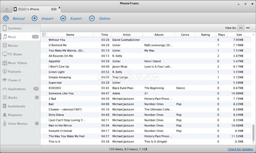
Task: Open Applications category
Action: click(x=20, y=89)
